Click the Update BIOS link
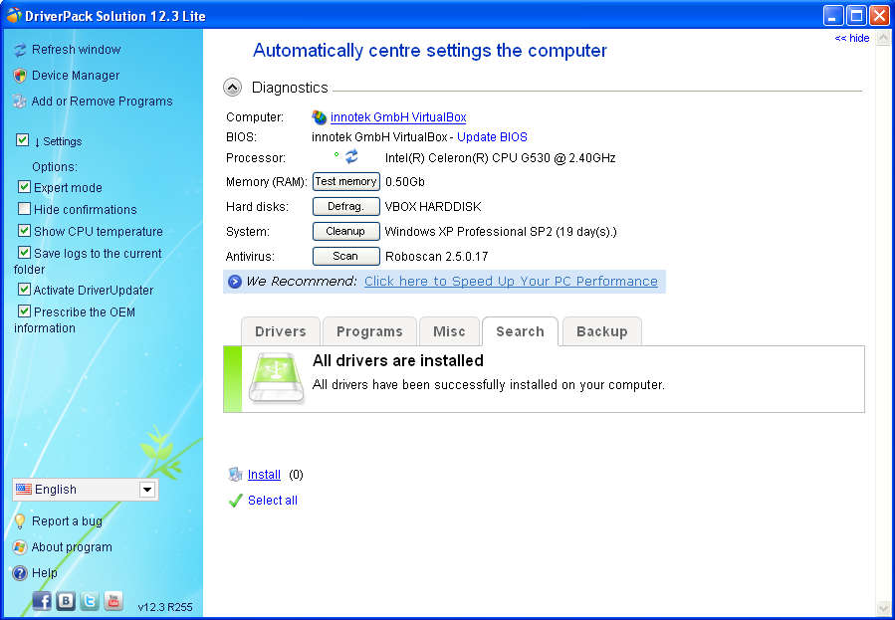 (492, 137)
